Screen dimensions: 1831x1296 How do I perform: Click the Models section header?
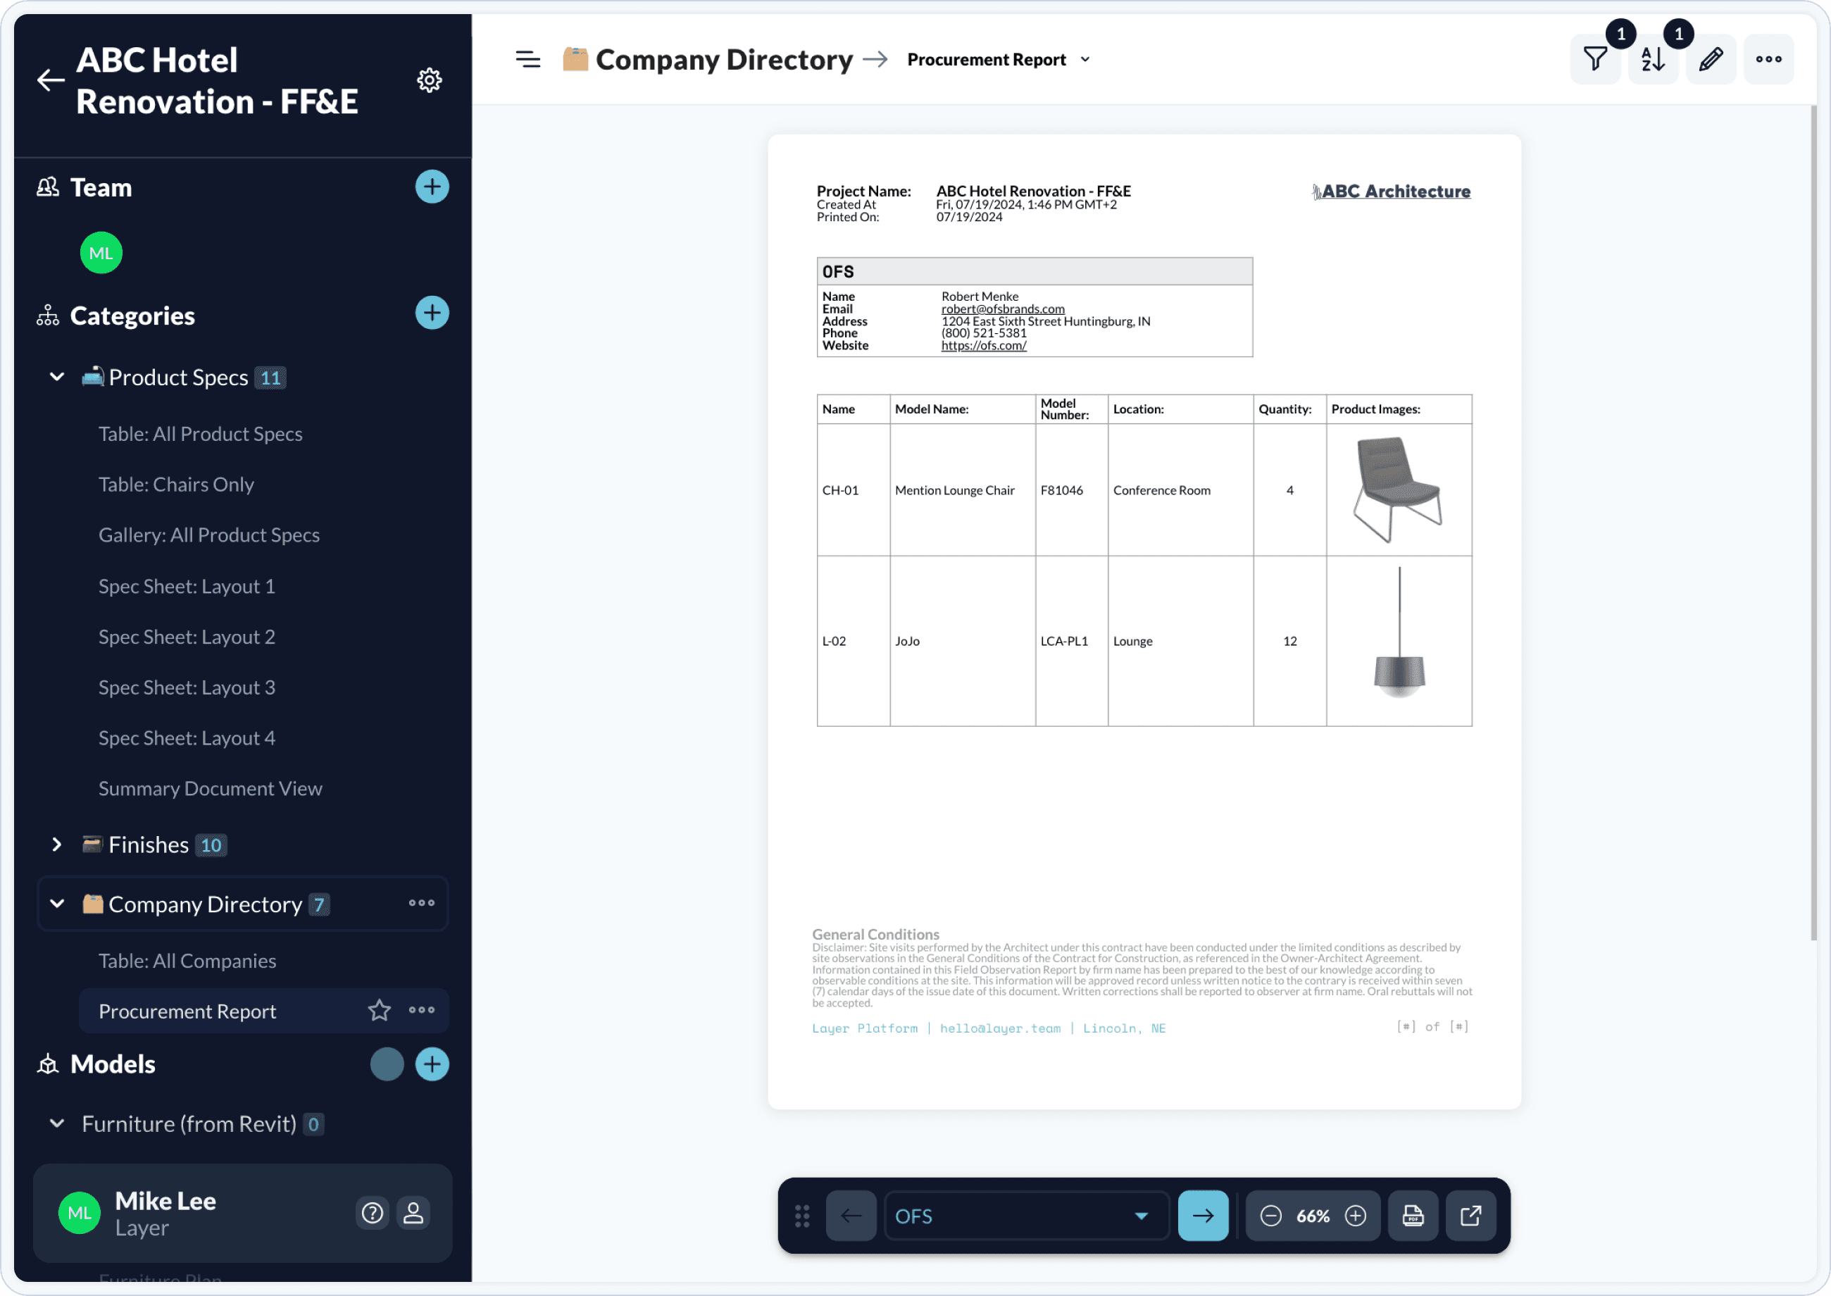[x=113, y=1064]
